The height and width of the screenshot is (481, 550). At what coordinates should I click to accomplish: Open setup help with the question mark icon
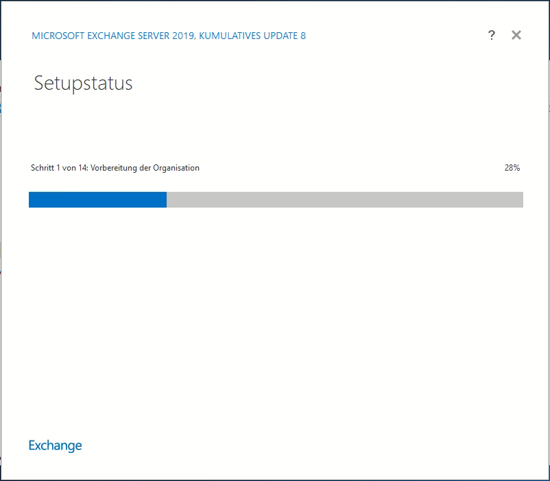(491, 36)
